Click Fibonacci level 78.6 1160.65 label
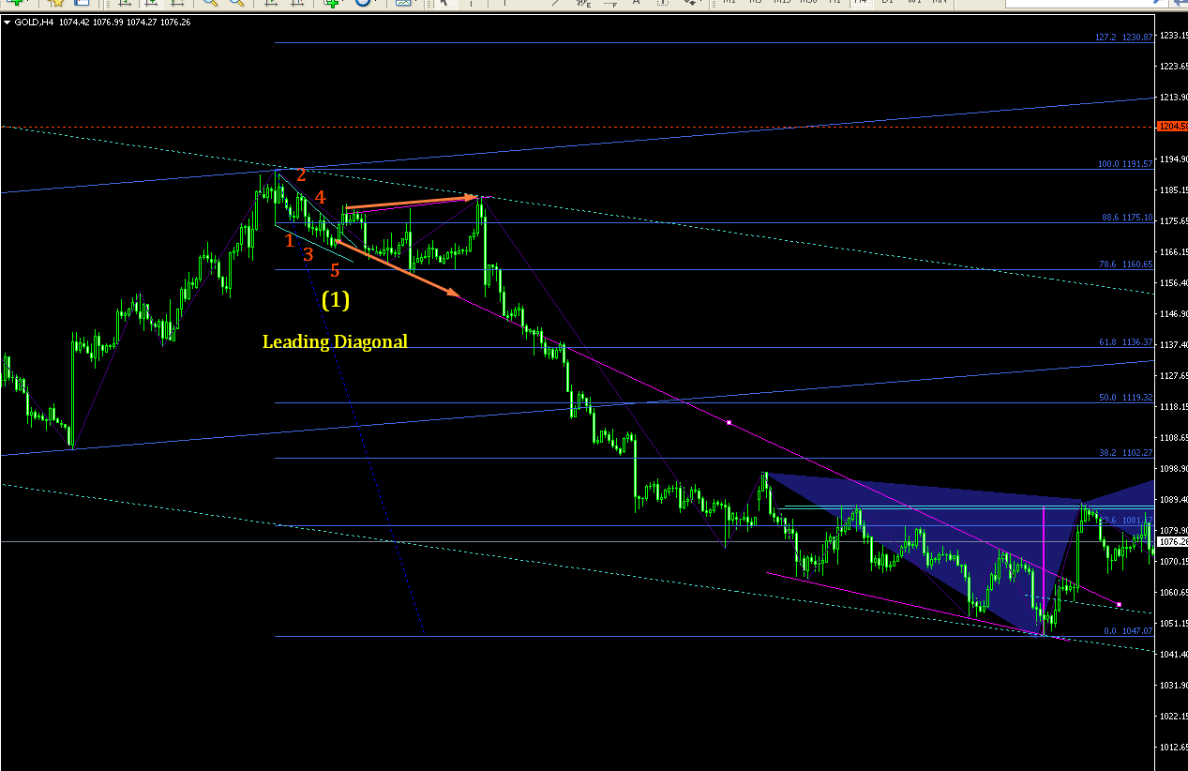 click(x=1127, y=265)
